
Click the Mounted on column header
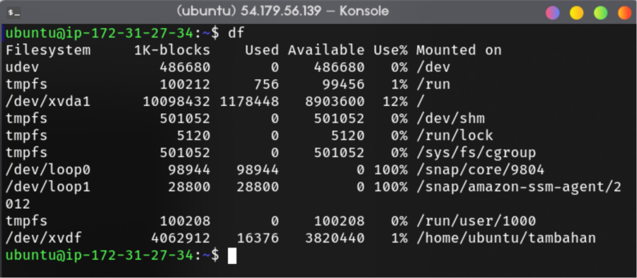point(459,50)
